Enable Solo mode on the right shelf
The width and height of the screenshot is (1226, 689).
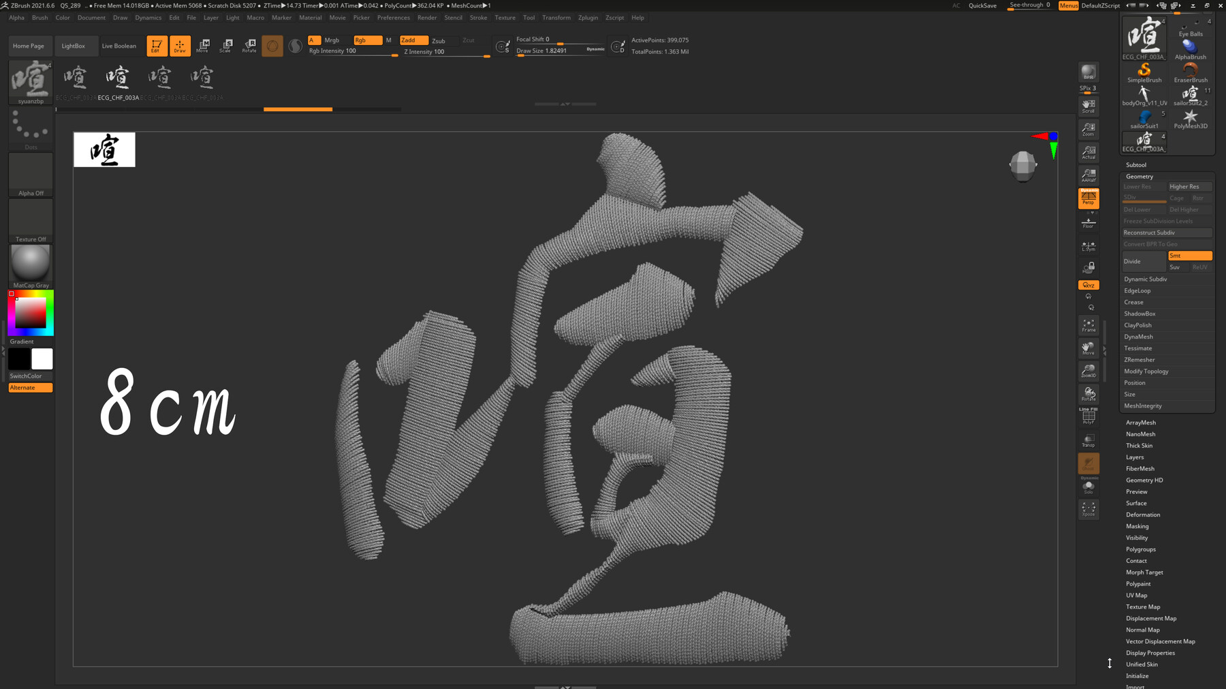pyautogui.click(x=1088, y=485)
